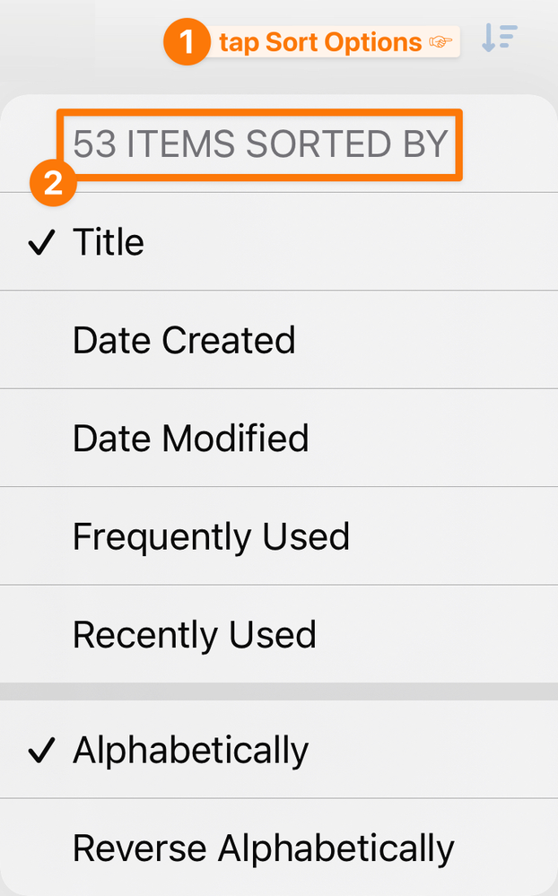Select Title as the sort field
Image resolution: width=558 pixels, height=896 pixels.
(x=109, y=242)
